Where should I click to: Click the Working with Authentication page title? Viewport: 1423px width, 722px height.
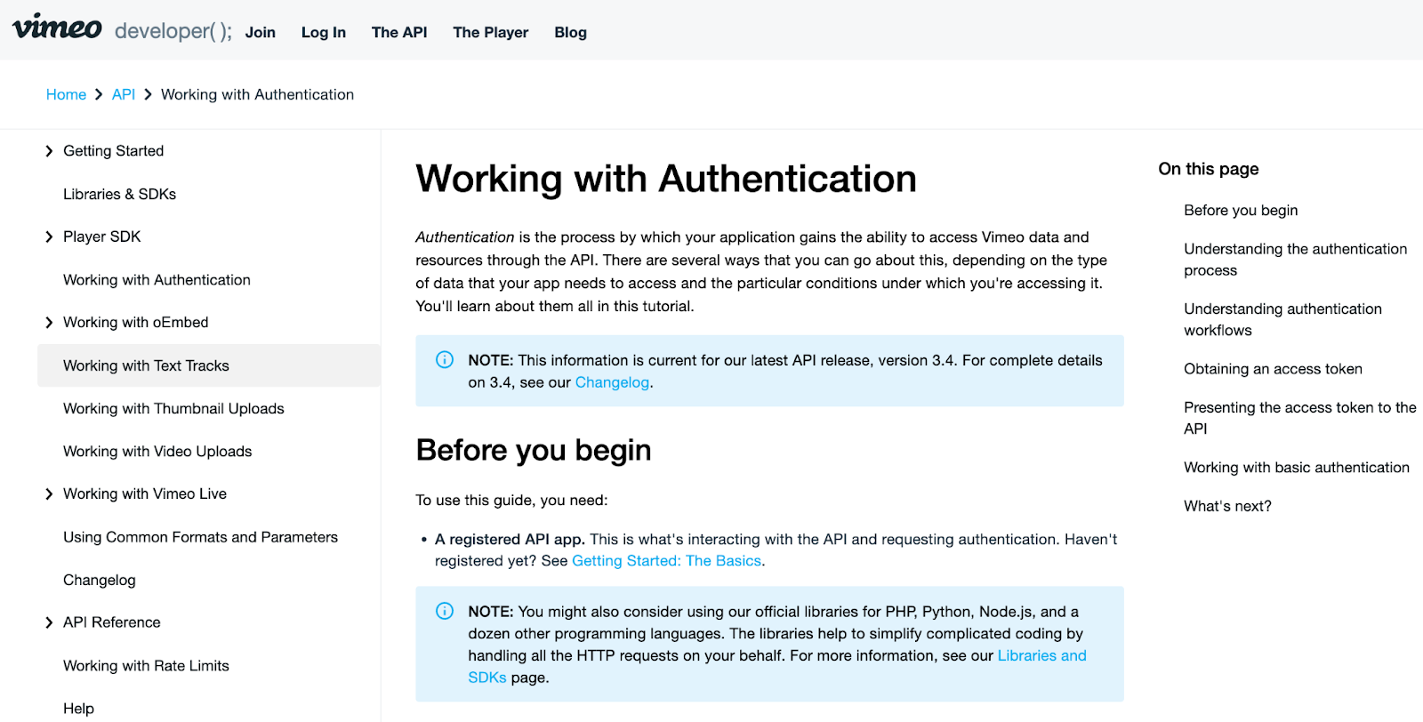pos(666,179)
